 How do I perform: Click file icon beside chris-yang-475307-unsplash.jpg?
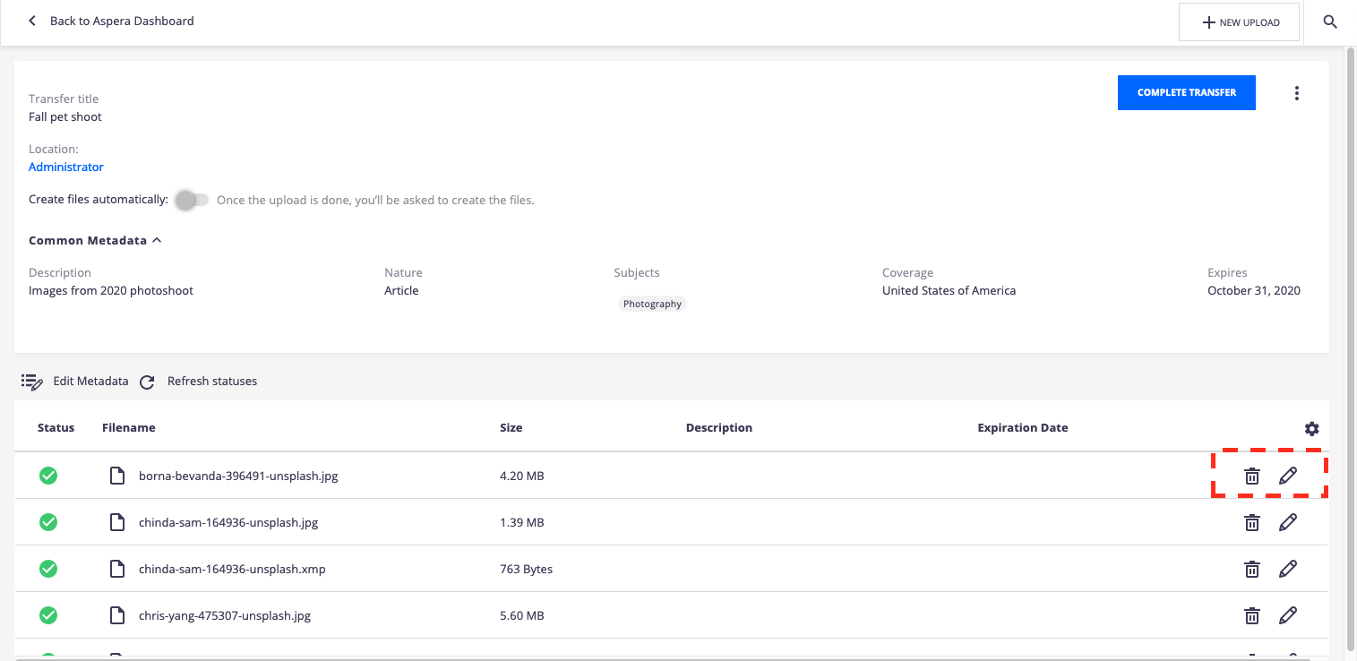point(116,615)
